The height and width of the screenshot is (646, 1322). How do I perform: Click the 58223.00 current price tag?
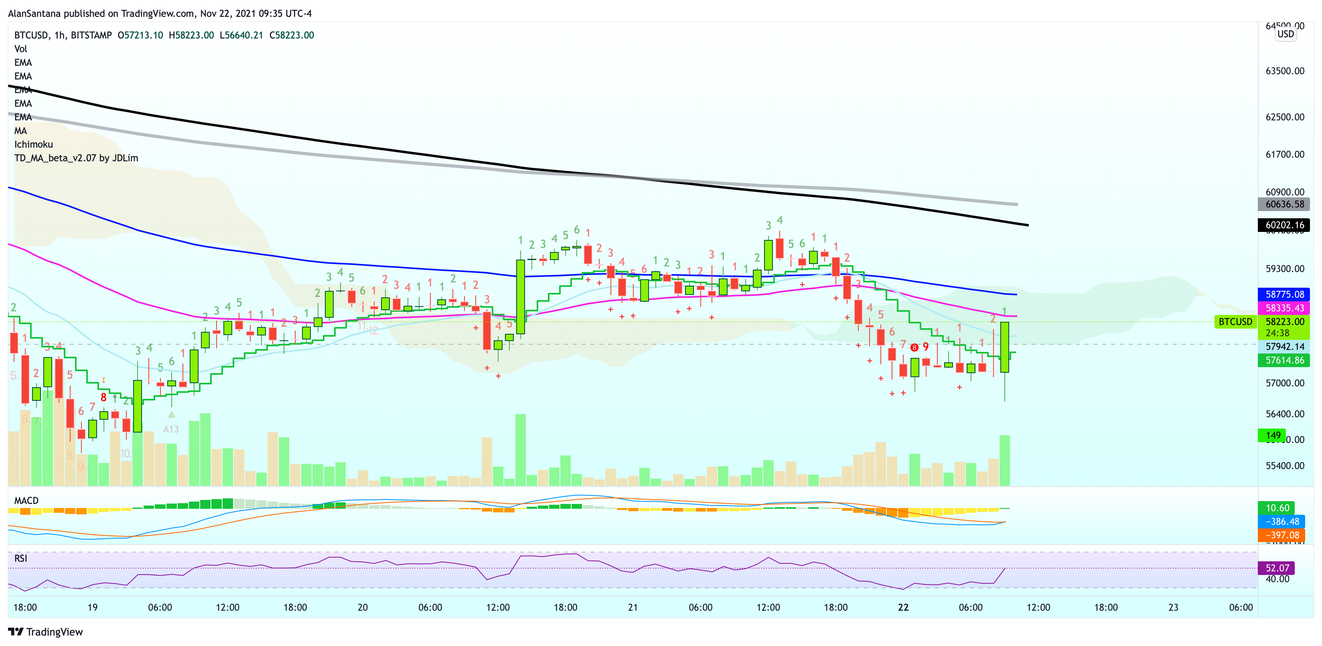(1284, 321)
